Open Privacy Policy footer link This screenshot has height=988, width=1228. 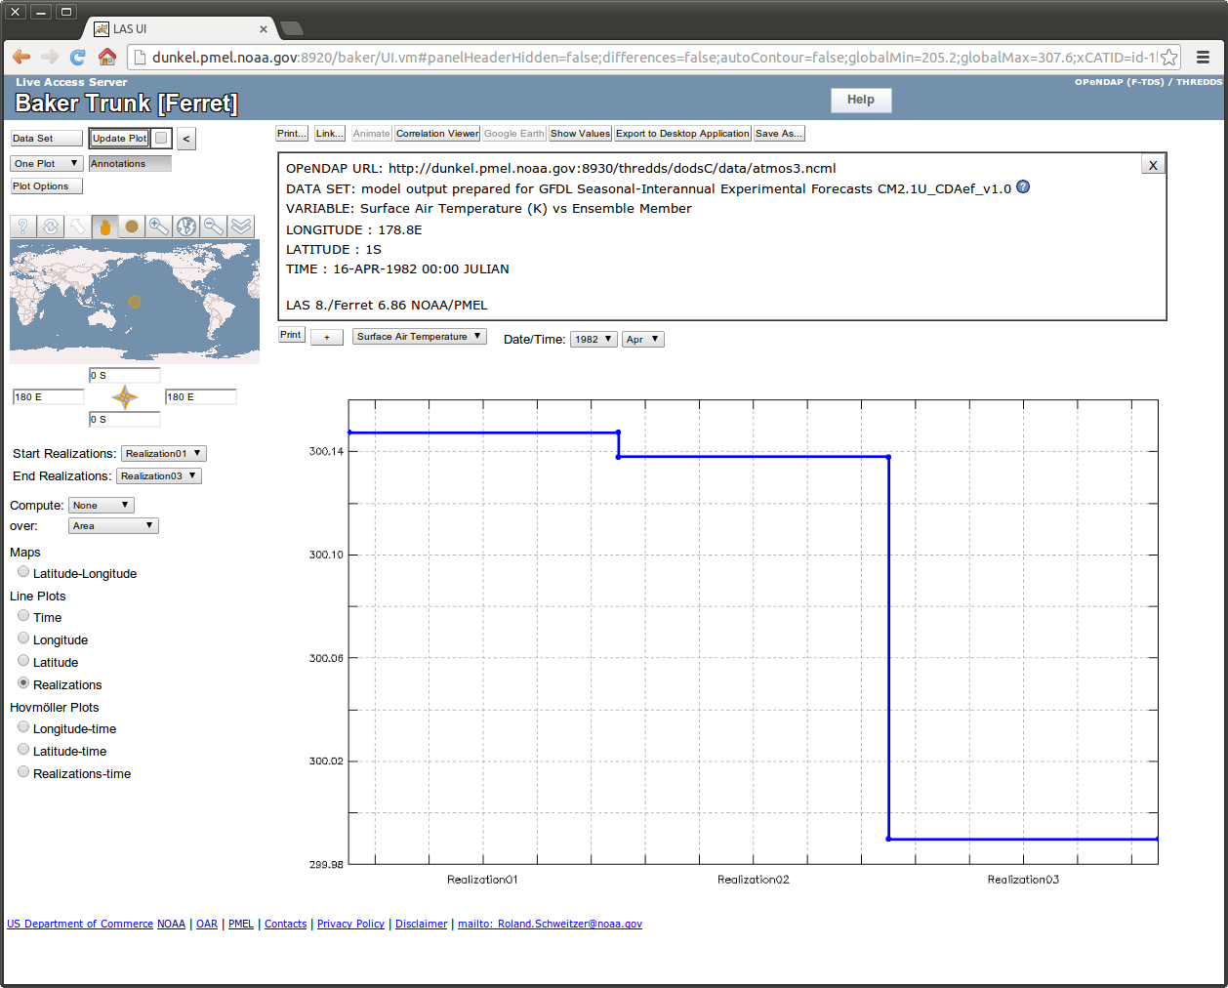[350, 924]
